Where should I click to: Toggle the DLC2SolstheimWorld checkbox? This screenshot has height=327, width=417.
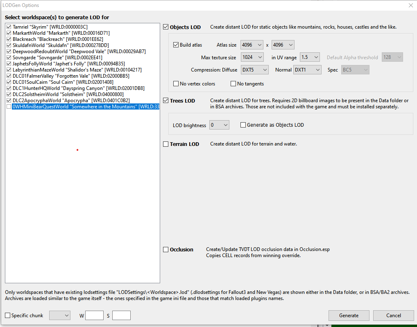pos(9,94)
